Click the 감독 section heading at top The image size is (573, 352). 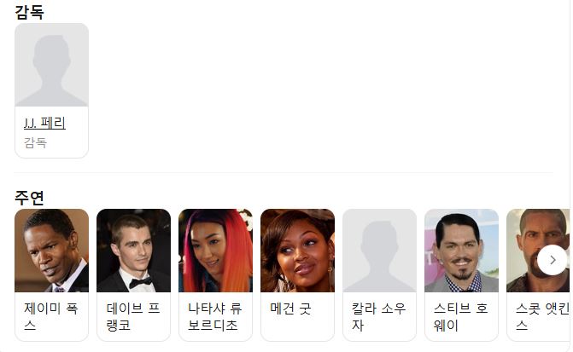(x=29, y=12)
